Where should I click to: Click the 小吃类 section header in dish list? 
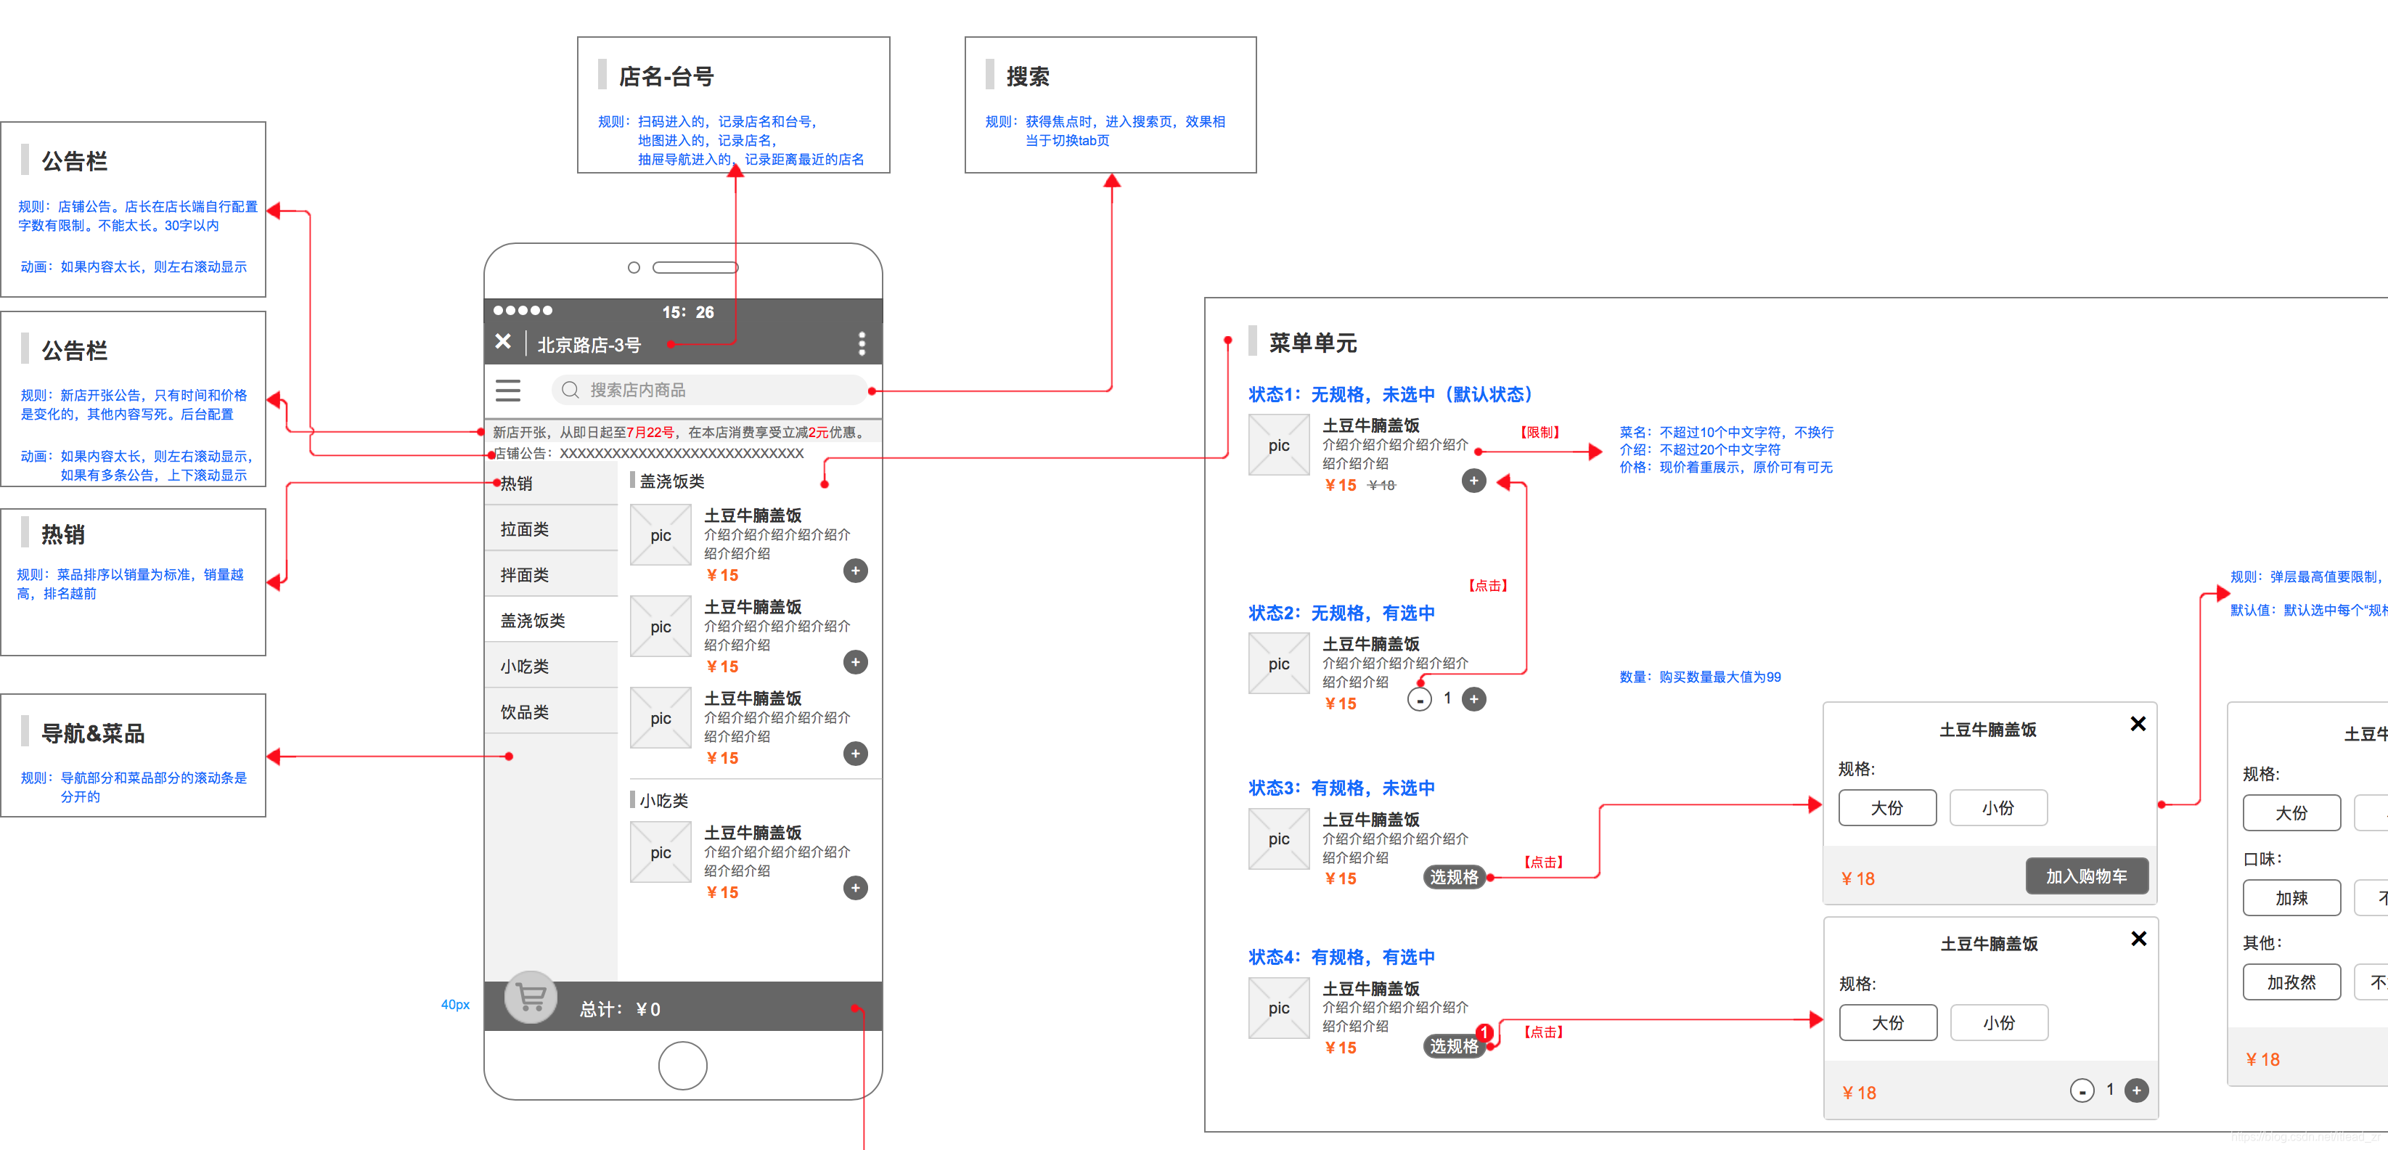(663, 800)
